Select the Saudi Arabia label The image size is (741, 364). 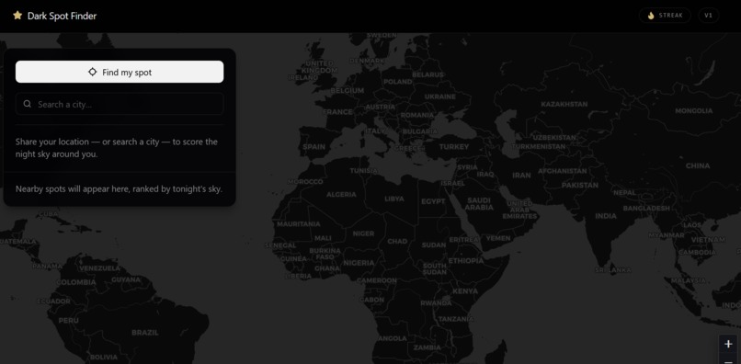[x=479, y=204]
